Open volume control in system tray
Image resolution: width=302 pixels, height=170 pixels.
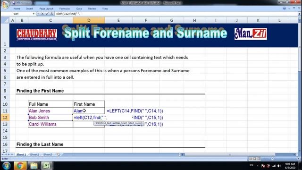pyautogui.click(x=279, y=166)
